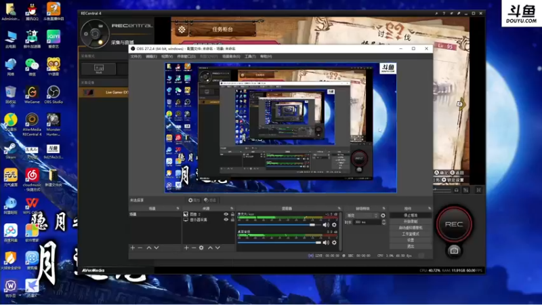
Task: Open the Steam desktop shortcut
Action: click(10, 150)
